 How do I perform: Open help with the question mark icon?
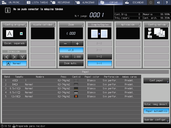(167, 2)
